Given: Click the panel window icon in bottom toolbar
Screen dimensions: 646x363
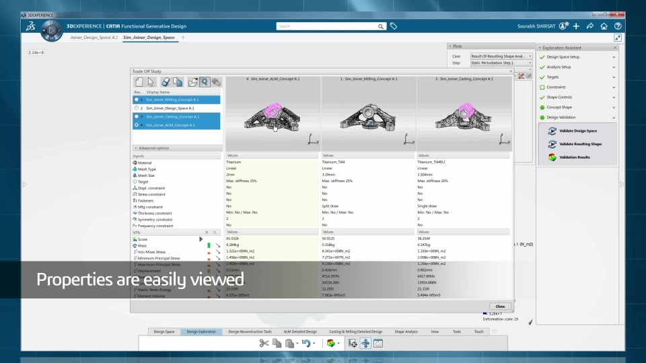Looking at the screenshot, I should click(x=378, y=344).
